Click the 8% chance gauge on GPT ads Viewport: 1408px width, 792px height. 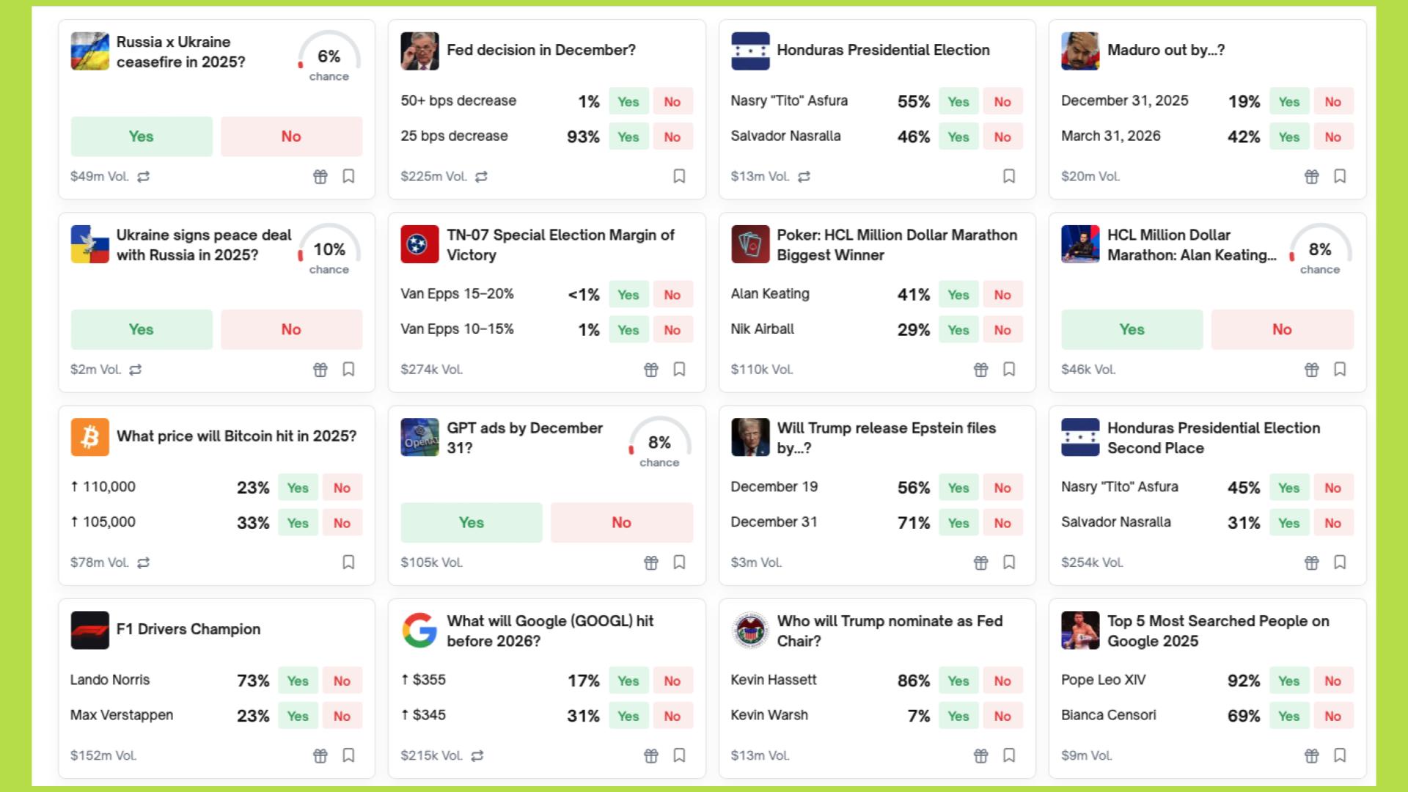coord(659,443)
